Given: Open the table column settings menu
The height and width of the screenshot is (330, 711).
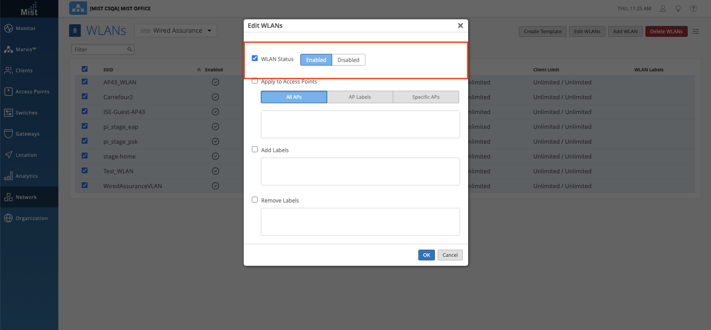Looking at the screenshot, I should [x=696, y=31].
